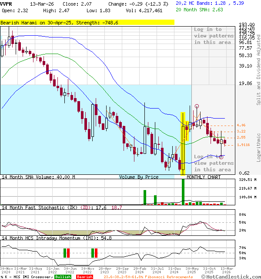
Task: Click the 3.22 Fibonacci level label
Action: tap(241, 131)
